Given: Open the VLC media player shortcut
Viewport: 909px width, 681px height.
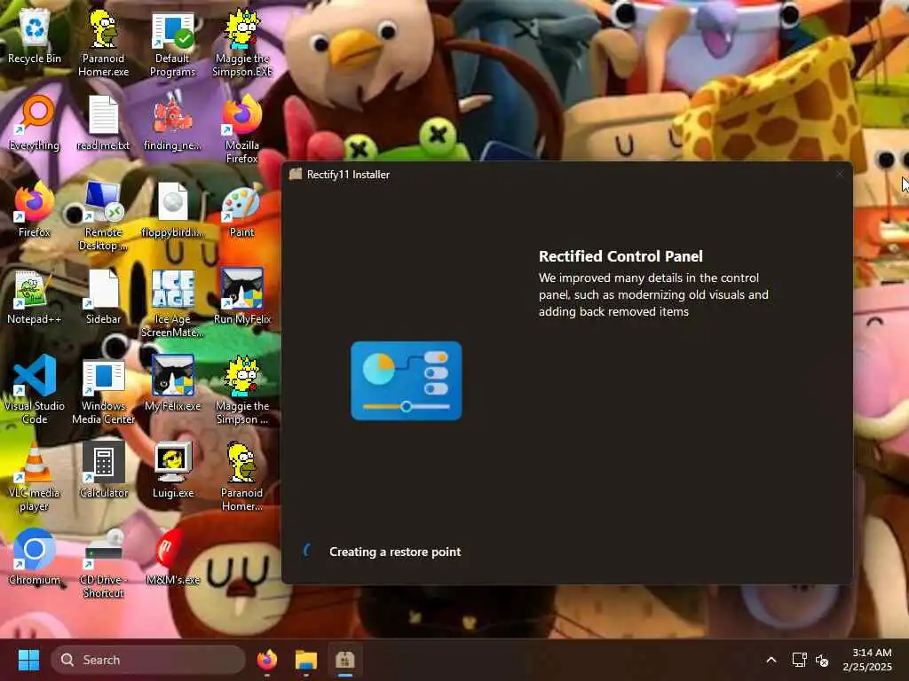Looking at the screenshot, I should 35,477.
